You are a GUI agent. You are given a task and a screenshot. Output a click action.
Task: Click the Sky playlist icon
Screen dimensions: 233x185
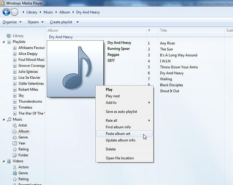[x=15, y=95]
